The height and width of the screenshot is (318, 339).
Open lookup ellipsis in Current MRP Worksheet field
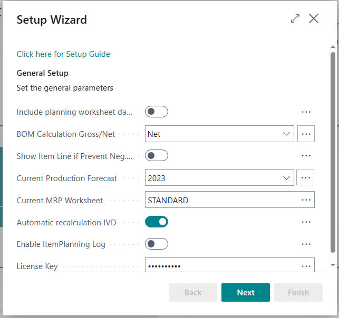[x=306, y=200]
